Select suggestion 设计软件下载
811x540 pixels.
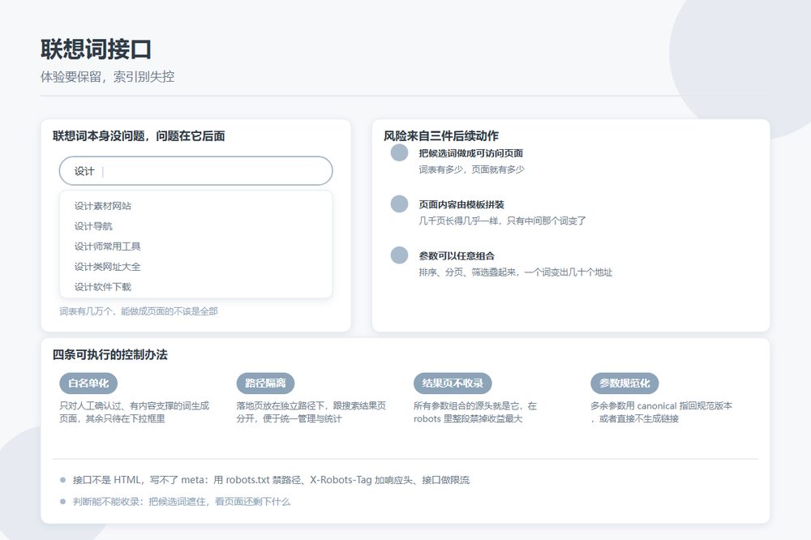(102, 286)
